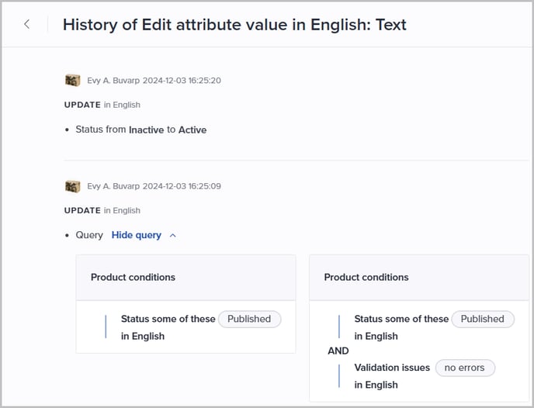The width and height of the screenshot is (534, 408).
Task: Click the page title History of Edit attribute
Action: click(234, 25)
